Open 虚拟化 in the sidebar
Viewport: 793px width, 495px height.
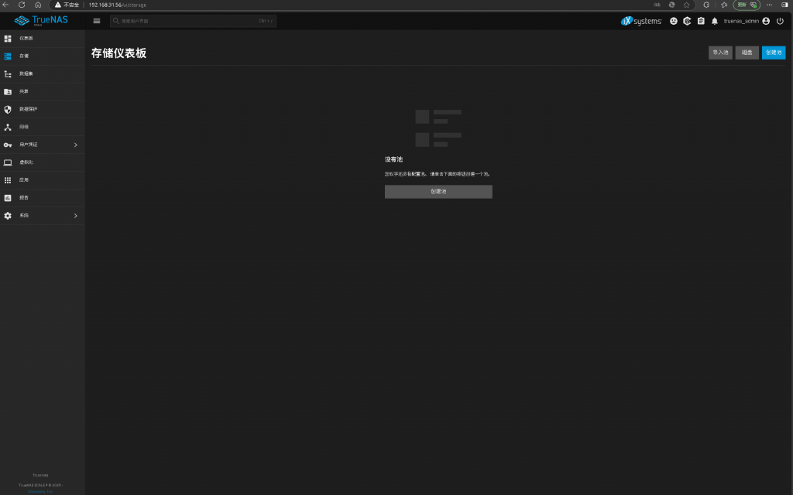26,162
